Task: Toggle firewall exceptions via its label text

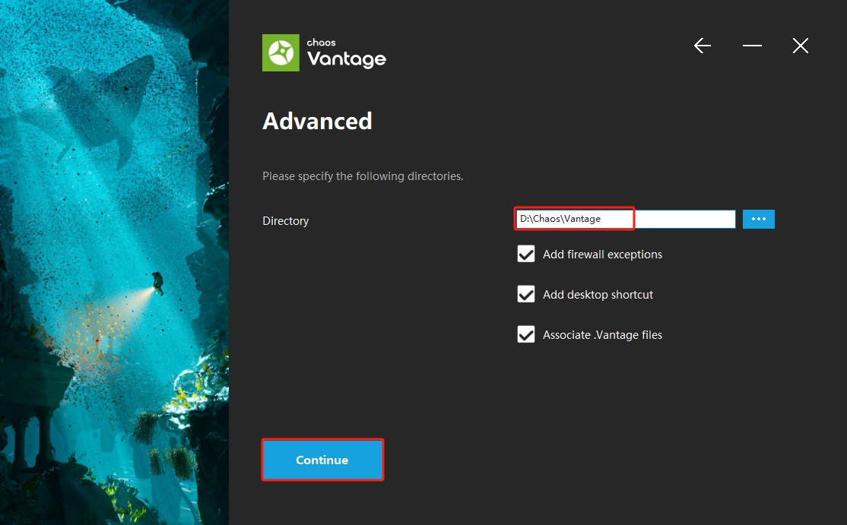Action: [x=601, y=255]
